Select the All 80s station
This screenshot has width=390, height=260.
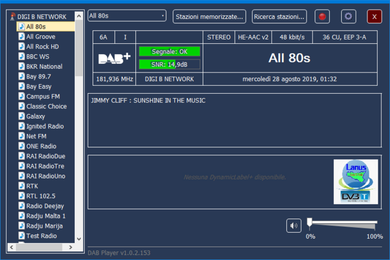(x=46, y=27)
